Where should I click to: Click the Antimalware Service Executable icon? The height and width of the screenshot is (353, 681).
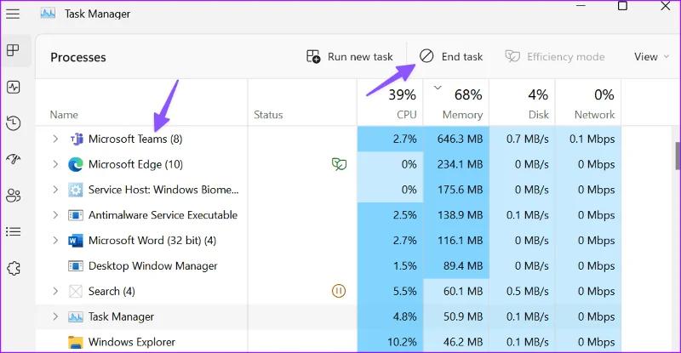point(76,215)
